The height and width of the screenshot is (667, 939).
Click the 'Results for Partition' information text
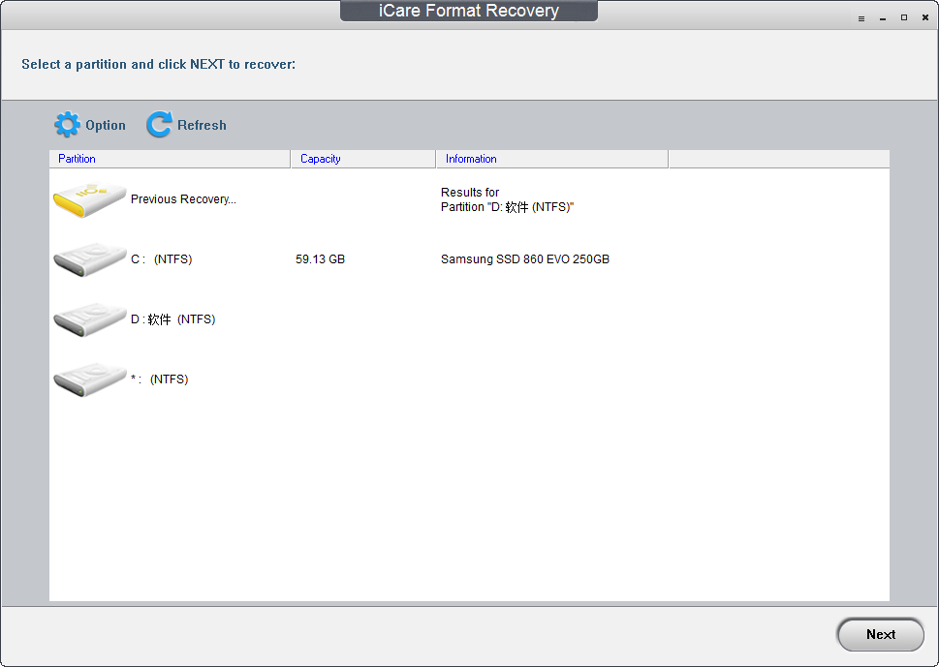(x=507, y=199)
